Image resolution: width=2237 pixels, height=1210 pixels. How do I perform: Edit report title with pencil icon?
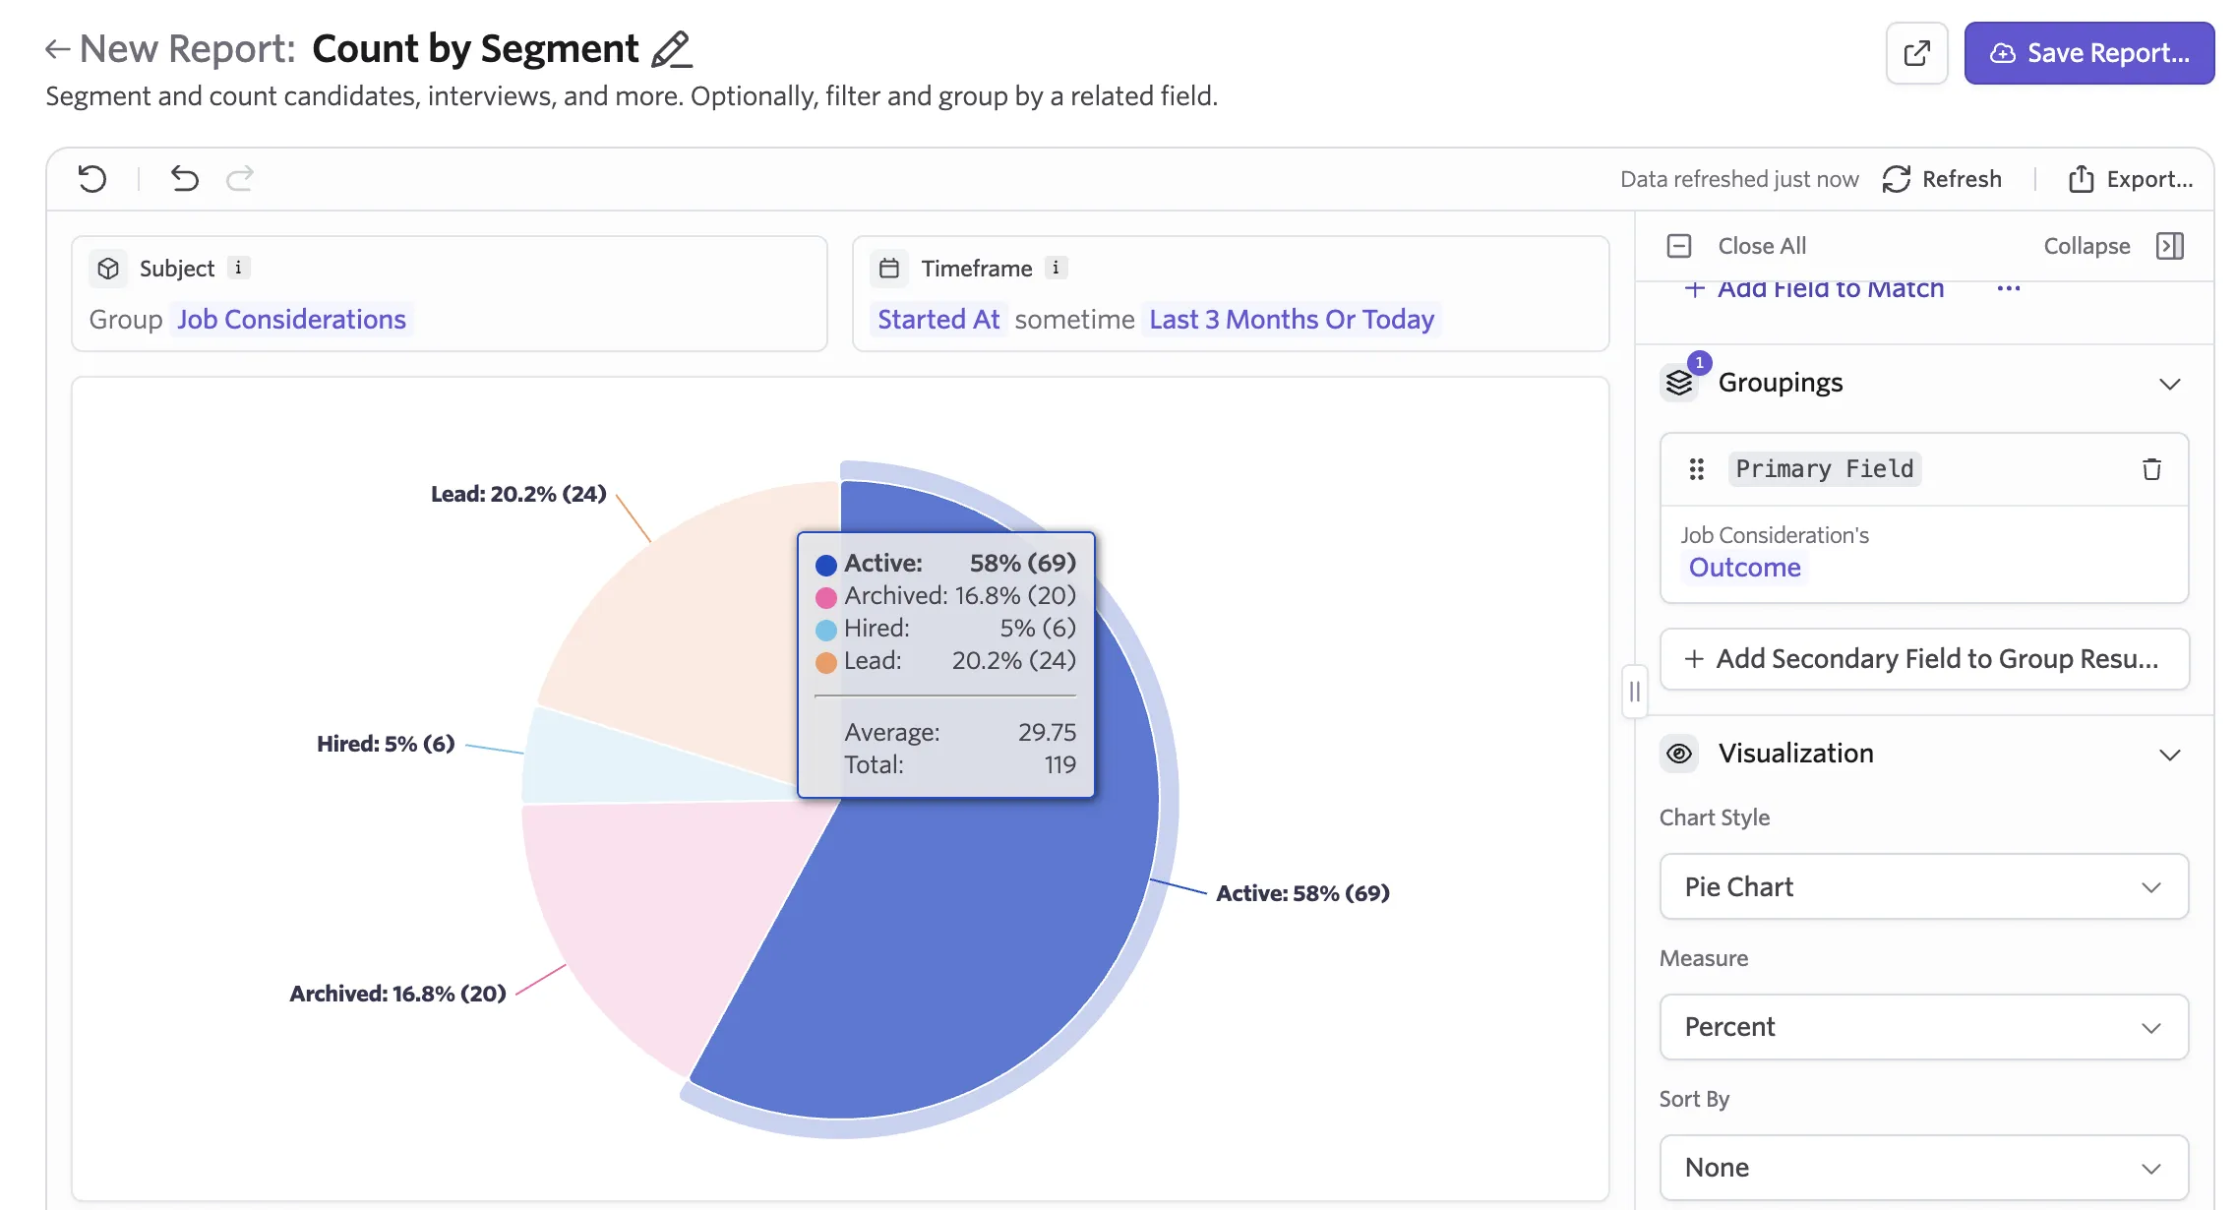click(x=673, y=49)
